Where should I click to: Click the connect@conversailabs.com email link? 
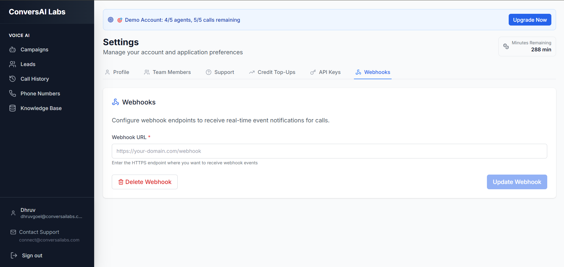49,240
